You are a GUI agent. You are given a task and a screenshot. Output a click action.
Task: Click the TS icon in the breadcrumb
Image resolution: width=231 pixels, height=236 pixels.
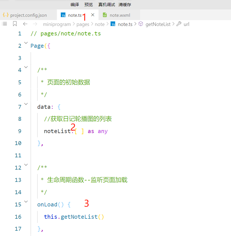113,24
